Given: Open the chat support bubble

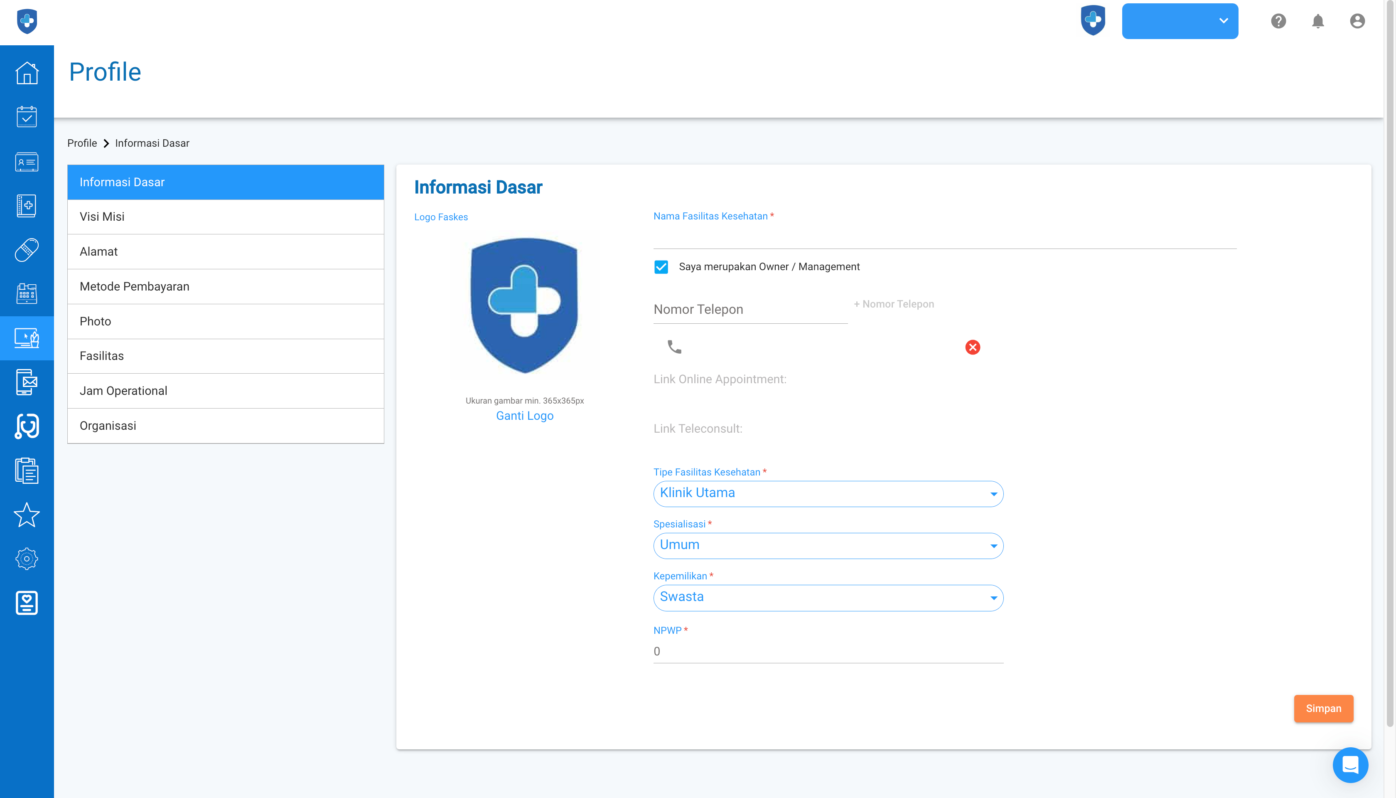Looking at the screenshot, I should [1350, 765].
